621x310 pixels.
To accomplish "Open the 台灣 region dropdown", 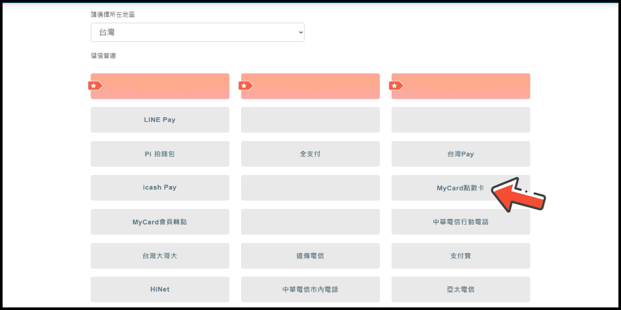I will click(198, 32).
